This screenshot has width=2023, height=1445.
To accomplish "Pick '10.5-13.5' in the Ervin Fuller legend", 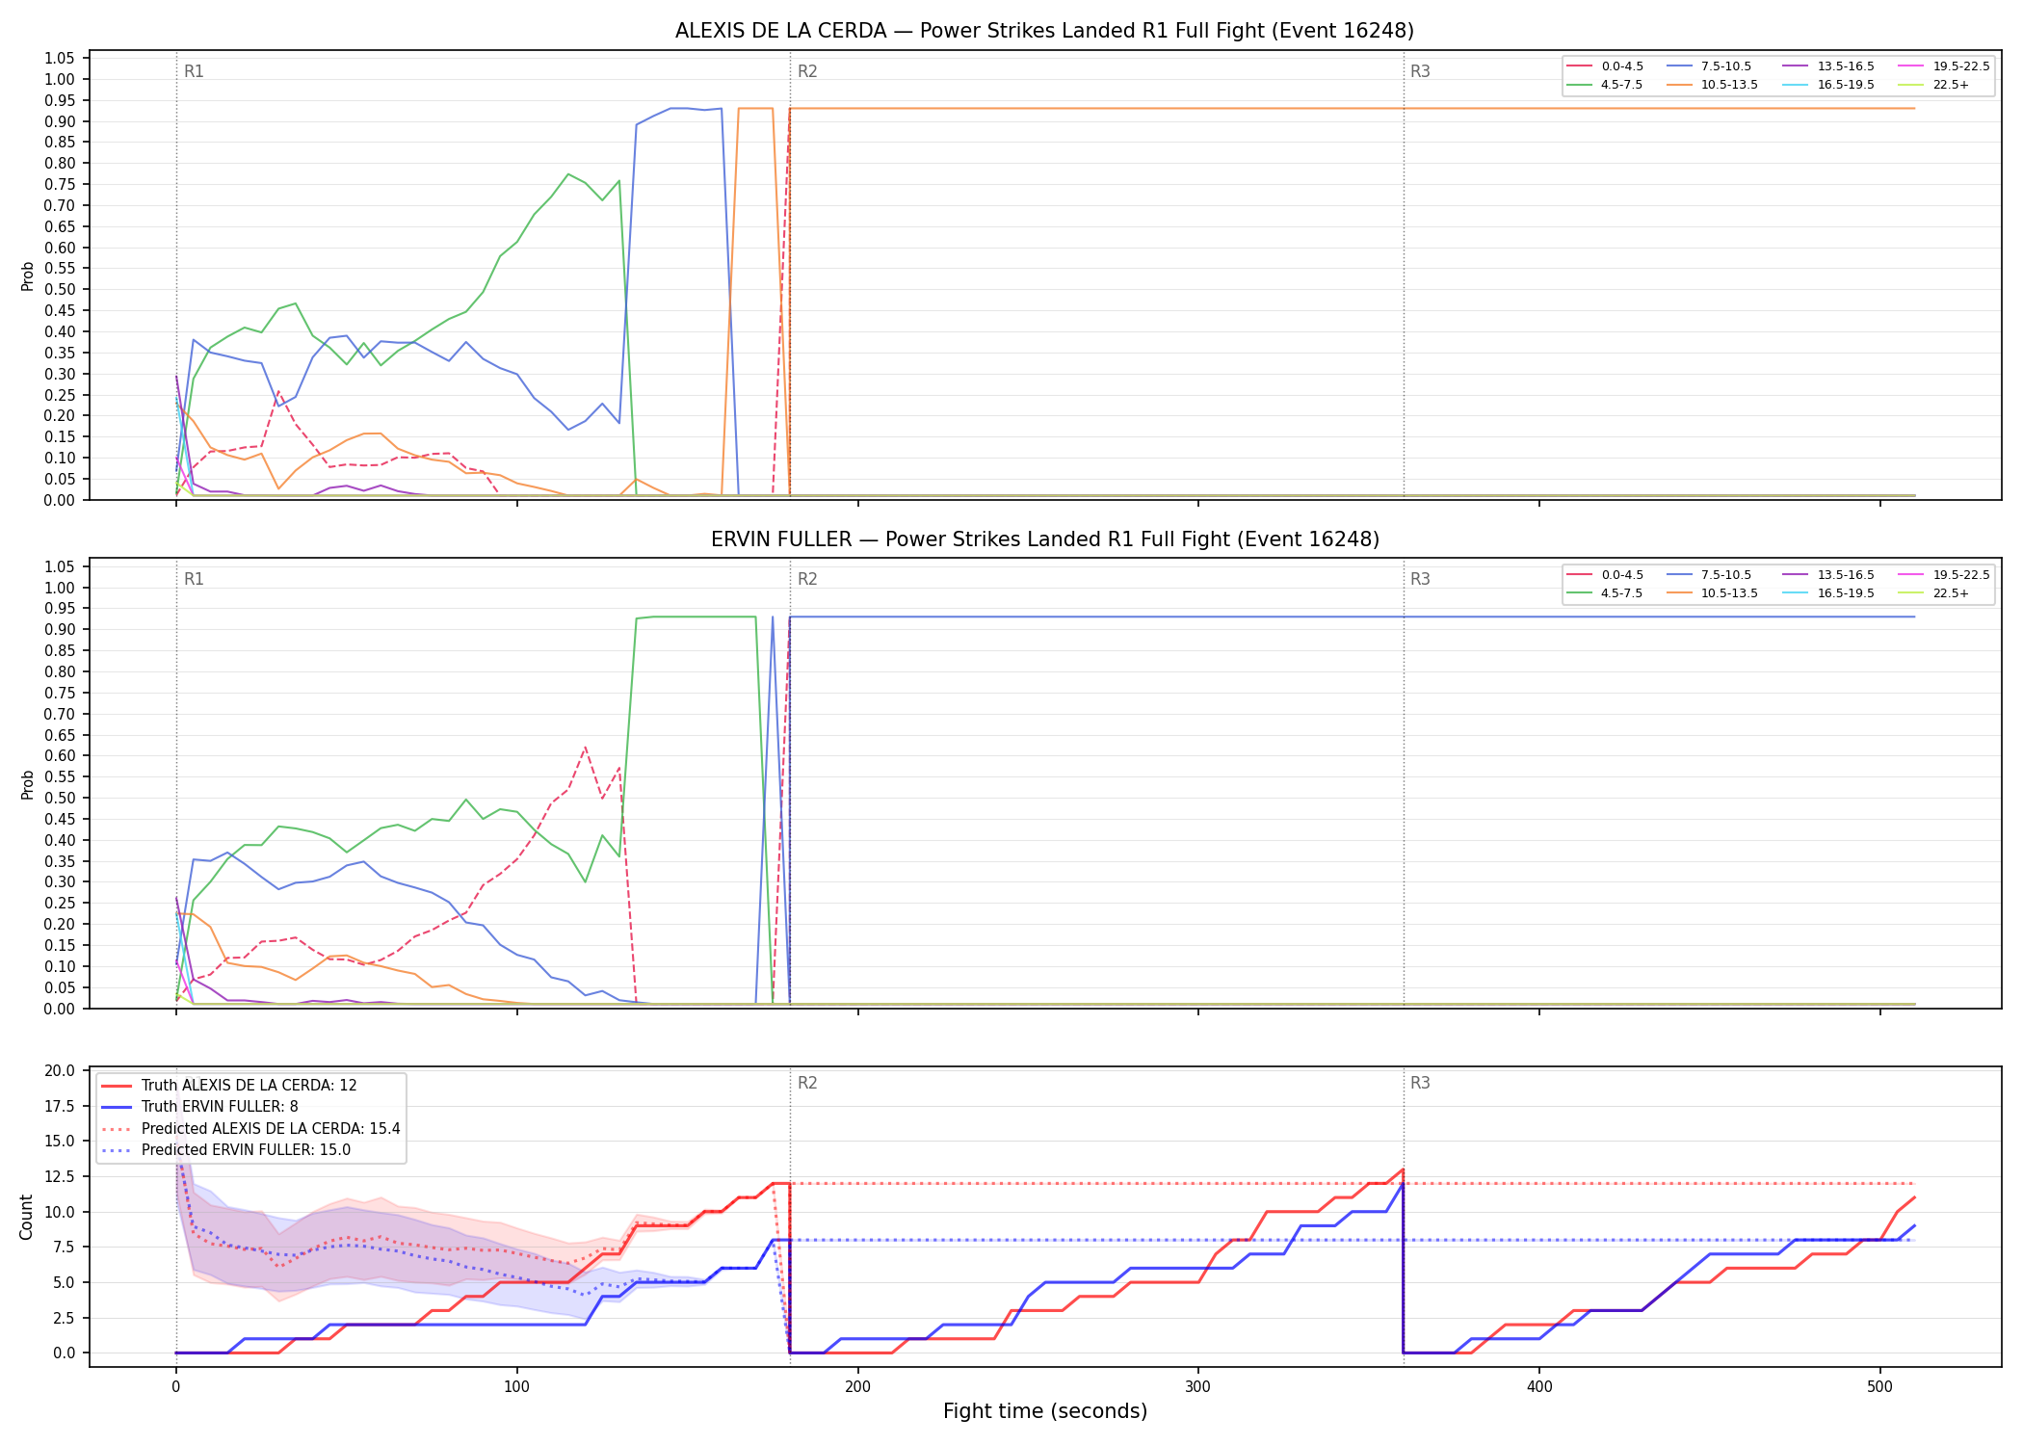I will pyautogui.click(x=1713, y=593).
